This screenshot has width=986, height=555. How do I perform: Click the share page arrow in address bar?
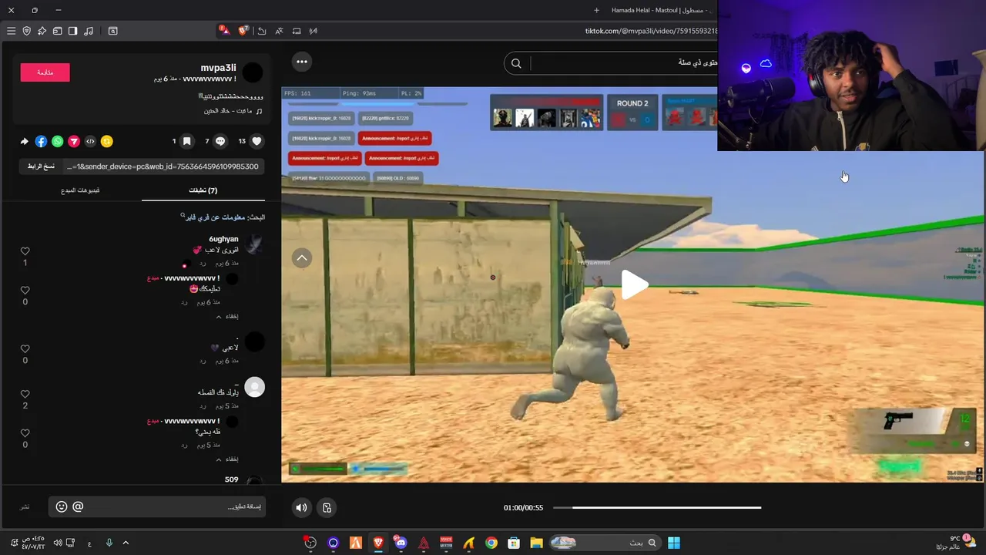coord(262,31)
